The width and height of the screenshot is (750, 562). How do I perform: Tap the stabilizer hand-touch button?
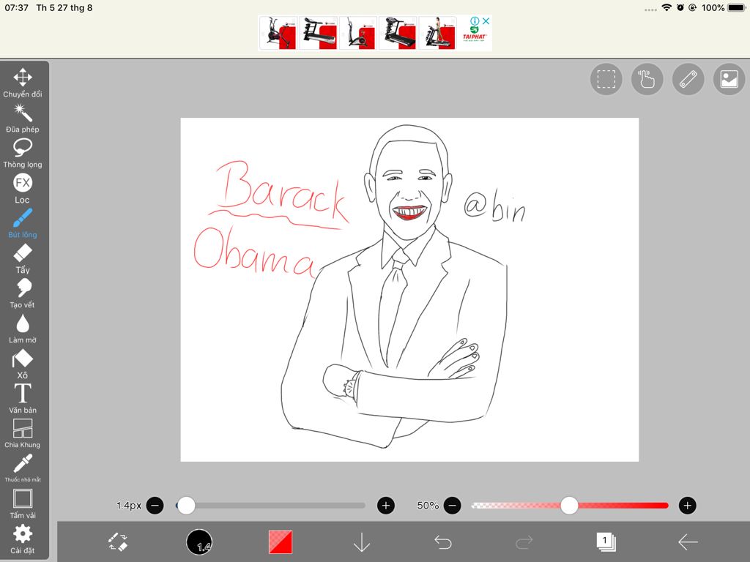[647, 79]
